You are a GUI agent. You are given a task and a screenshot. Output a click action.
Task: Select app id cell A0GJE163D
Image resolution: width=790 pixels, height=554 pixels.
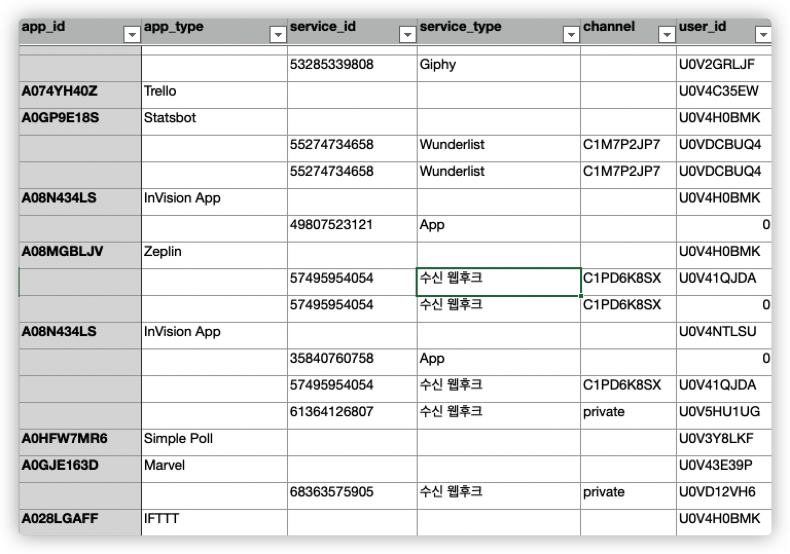(80, 469)
